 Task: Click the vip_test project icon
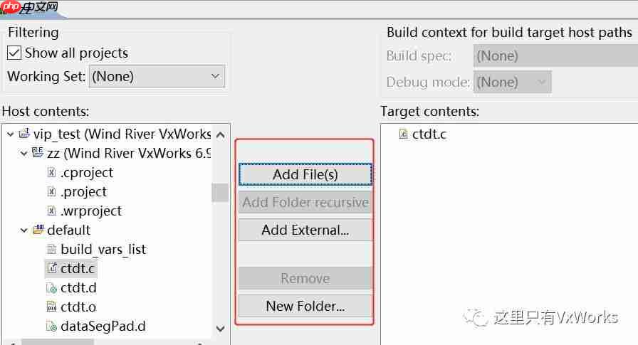click(24, 134)
